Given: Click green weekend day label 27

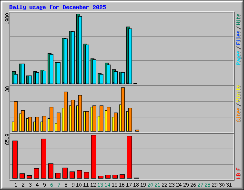Looking at the screenshot, I should [x=200, y=185].
